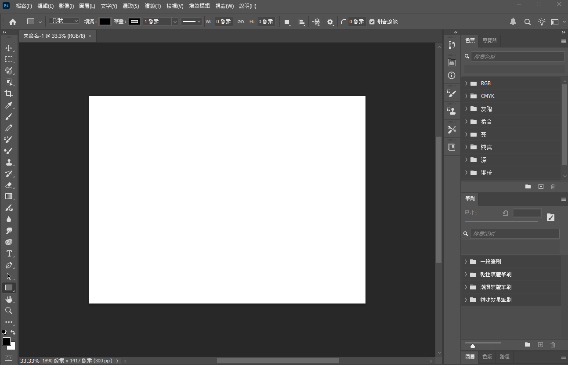Select the Mixer Brush tool

click(8, 151)
